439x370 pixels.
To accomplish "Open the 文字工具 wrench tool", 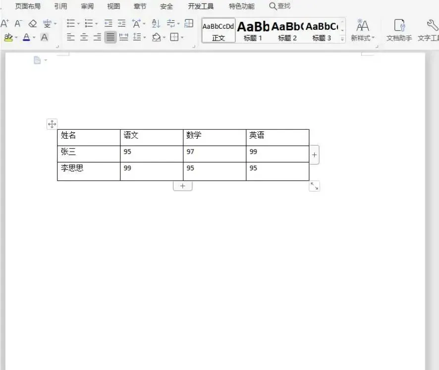I will point(429,30).
